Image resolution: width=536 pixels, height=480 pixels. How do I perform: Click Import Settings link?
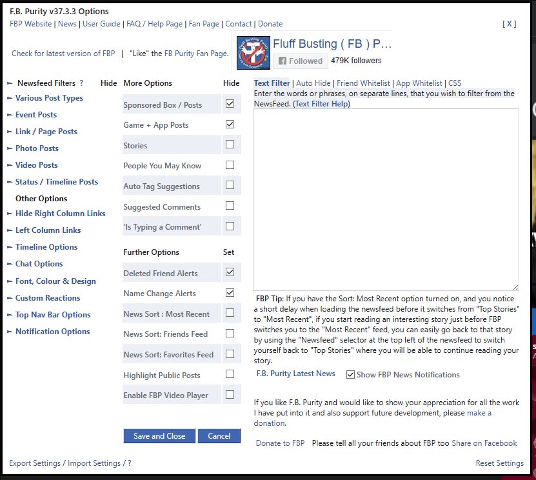pyautogui.click(x=94, y=463)
